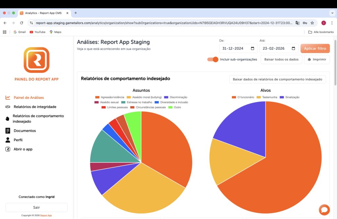Open the Painel de Análises chart icon
The image size is (337, 219).
coord(8,97)
